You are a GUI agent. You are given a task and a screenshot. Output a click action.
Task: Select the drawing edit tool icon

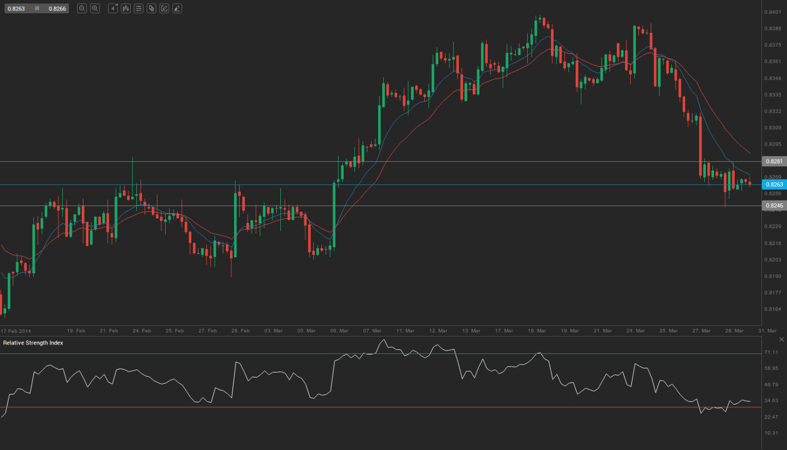(164, 8)
